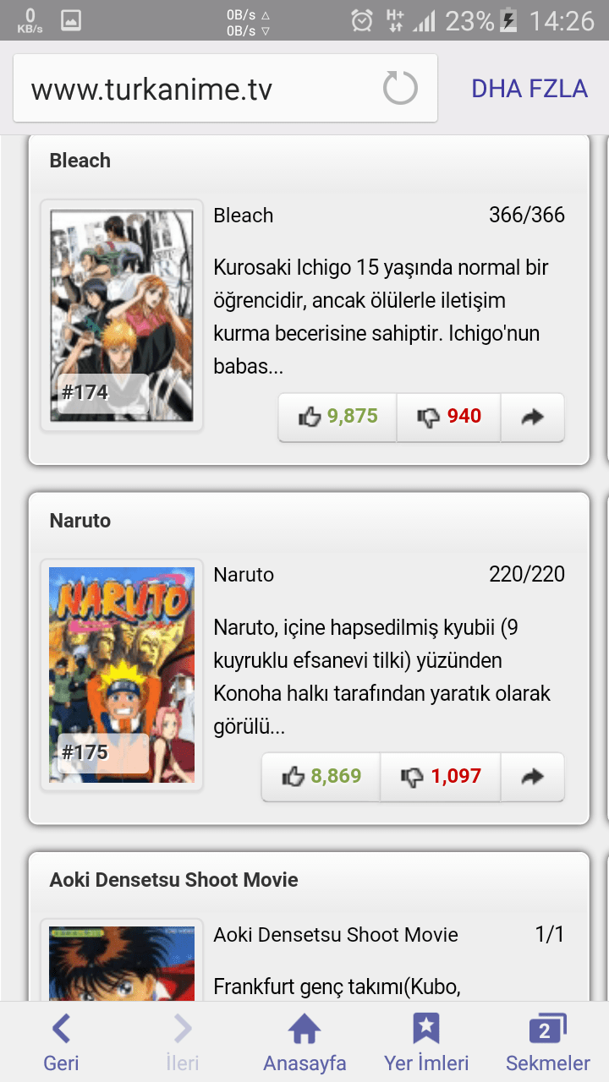Dislike Bleach with thumbs down
609x1082 pixels.
[448, 417]
